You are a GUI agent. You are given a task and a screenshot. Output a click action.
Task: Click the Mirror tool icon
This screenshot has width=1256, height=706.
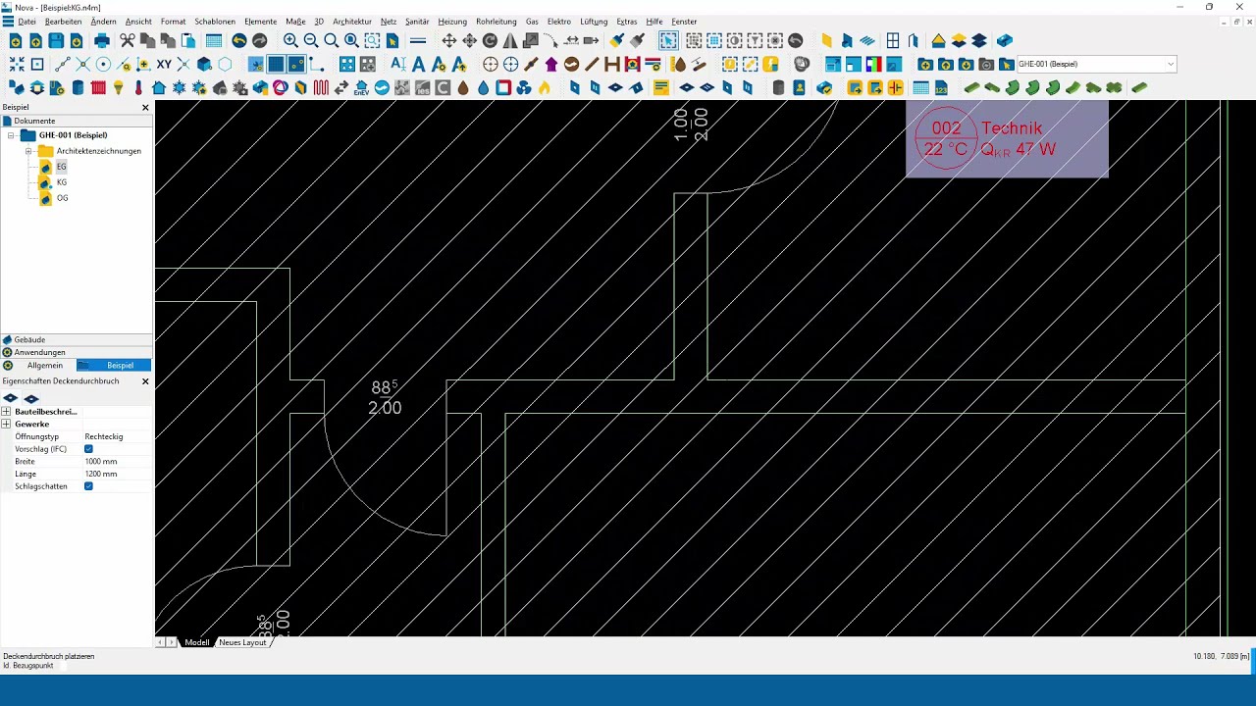coord(510,40)
